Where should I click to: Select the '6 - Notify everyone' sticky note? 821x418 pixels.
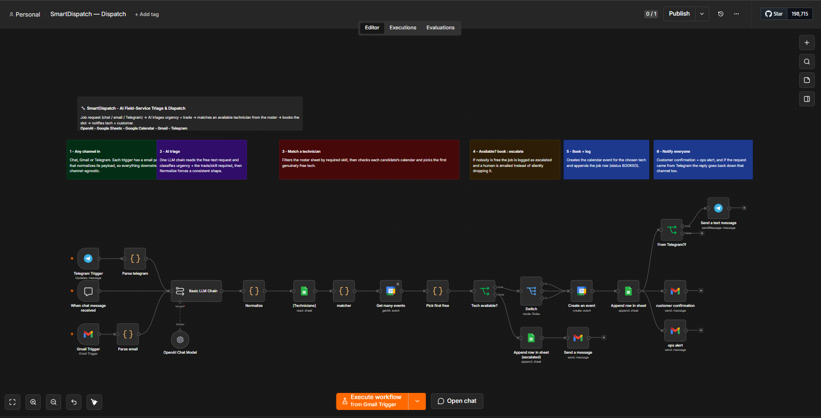click(x=703, y=159)
